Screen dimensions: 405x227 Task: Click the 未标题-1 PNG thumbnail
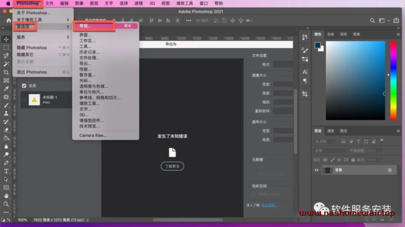pyautogui.click(x=34, y=99)
